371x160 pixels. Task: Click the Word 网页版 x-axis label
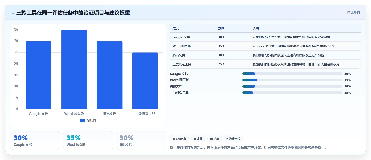coord(74,114)
